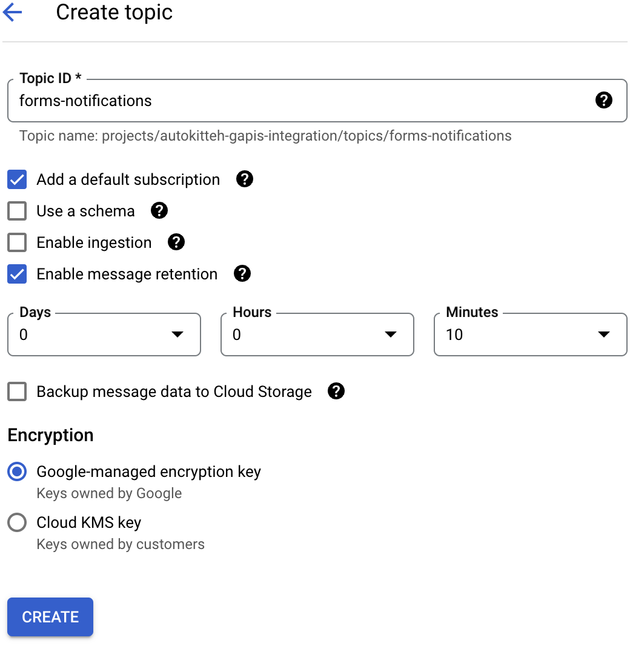Open help icon in Topic ID field
Image resolution: width=630 pixels, height=646 pixels.
pos(603,100)
